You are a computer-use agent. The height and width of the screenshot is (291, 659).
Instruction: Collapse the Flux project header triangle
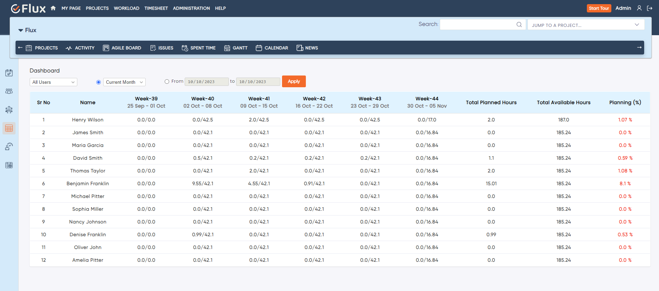[x=21, y=30]
